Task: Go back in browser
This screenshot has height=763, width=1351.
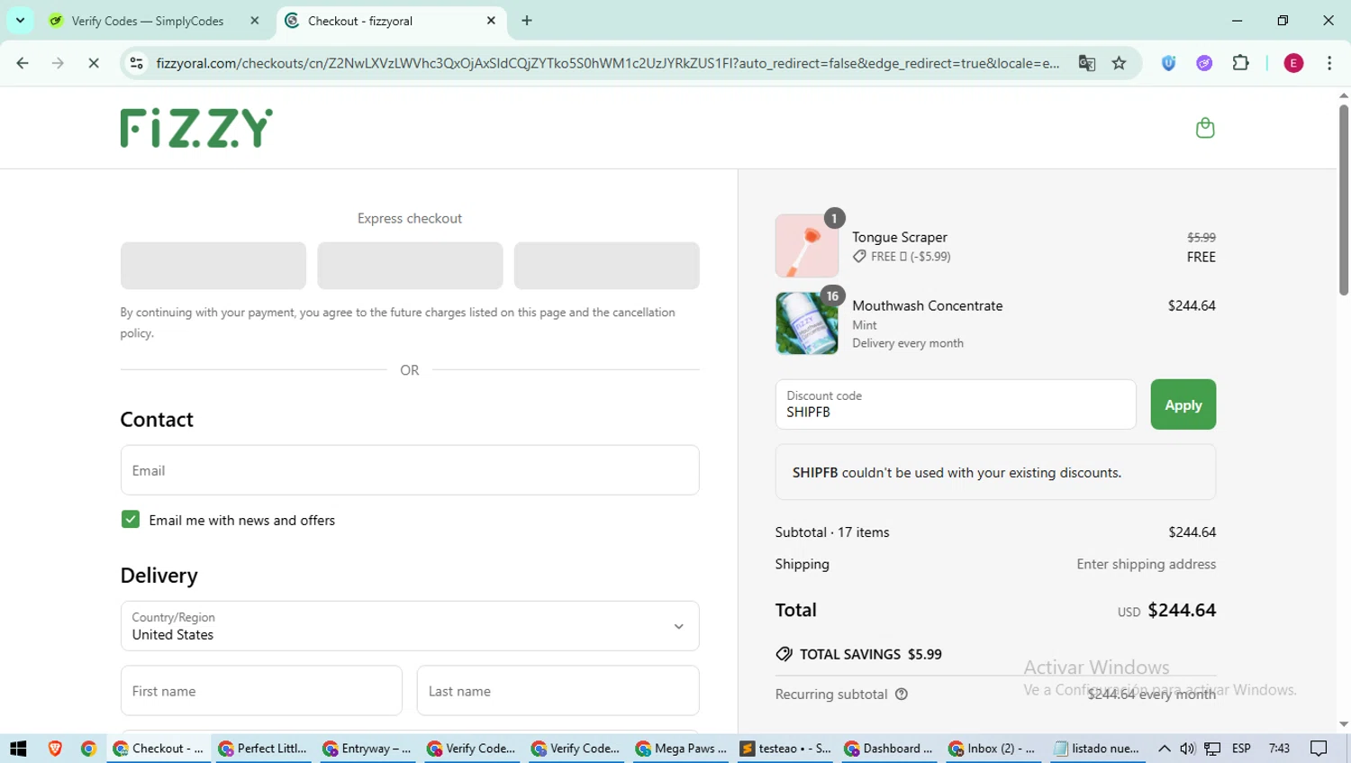Action: click(x=23, y=63)
